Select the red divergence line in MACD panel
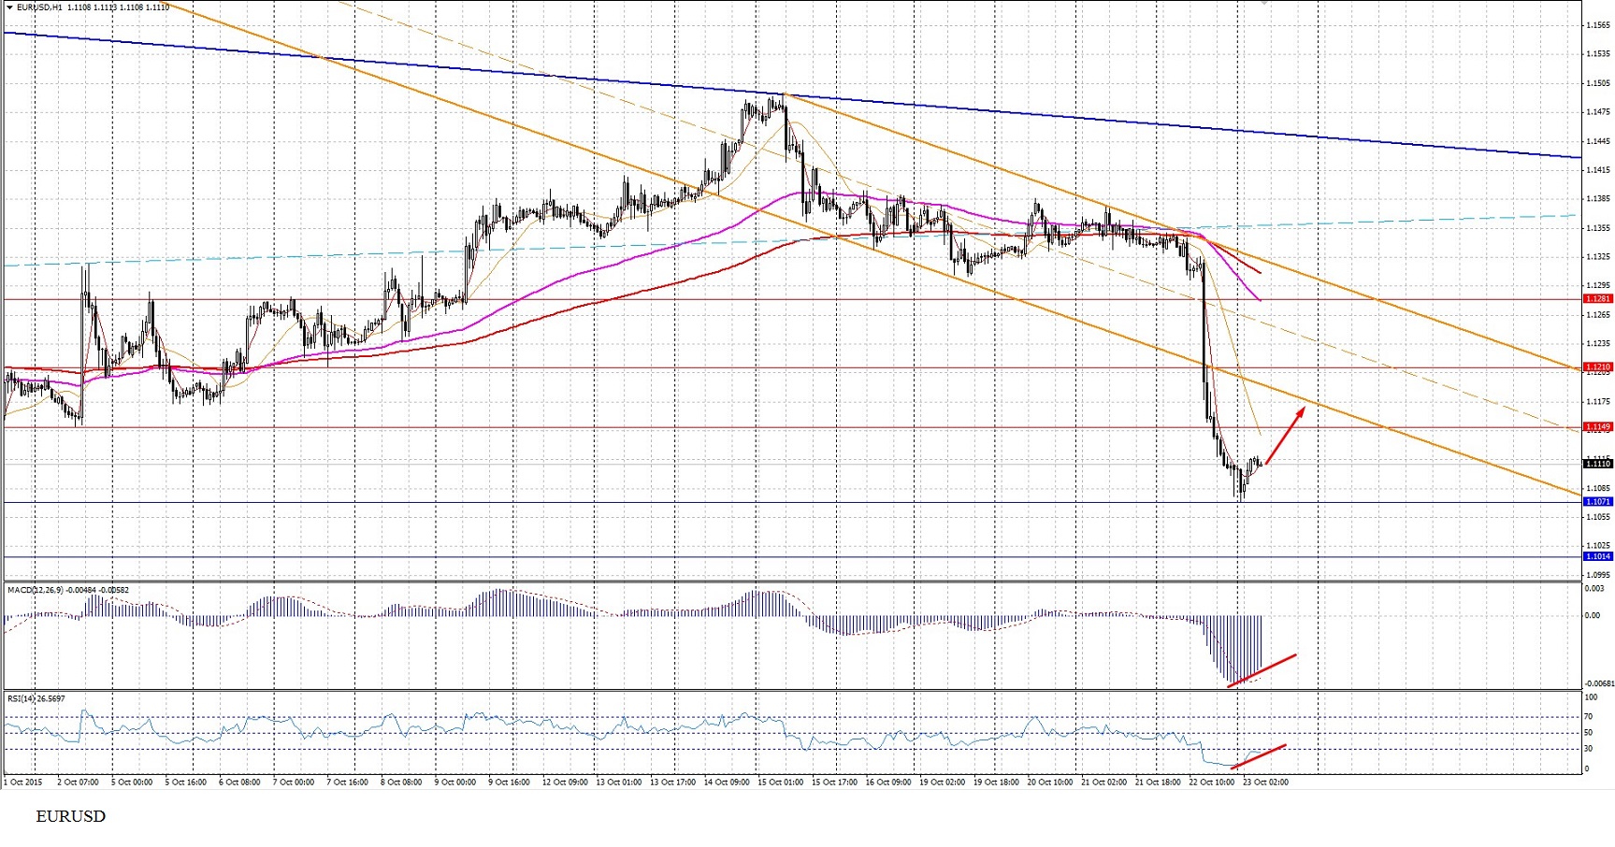1615x847 pixels. (1262, 670)
